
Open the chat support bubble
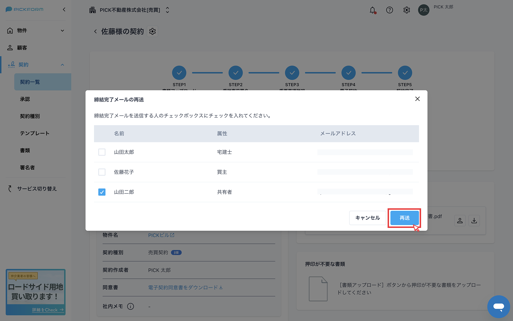click(x=498, y=306)
